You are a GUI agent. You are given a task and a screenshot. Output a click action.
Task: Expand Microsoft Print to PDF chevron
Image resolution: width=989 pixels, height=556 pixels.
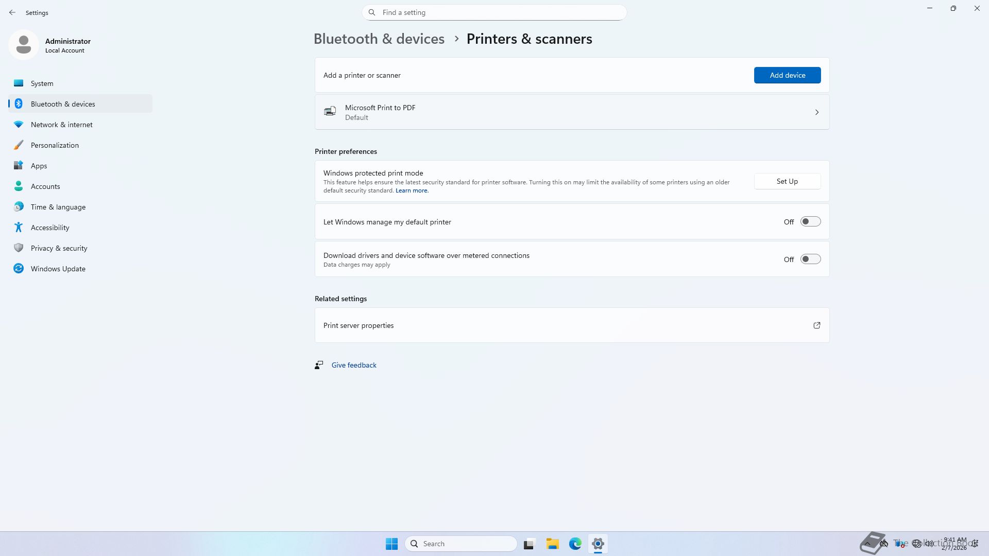click(816, 112)
